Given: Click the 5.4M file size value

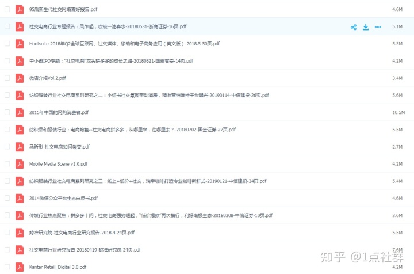Looking at the screenshot, I should pyautogui.click(x=397, y=181).
